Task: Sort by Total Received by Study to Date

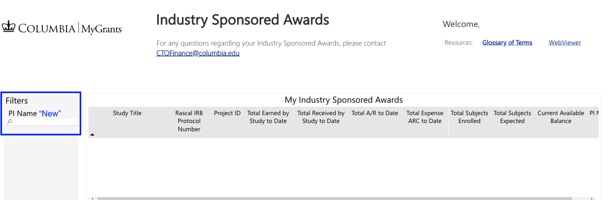Action: click(x=321, y=117)
